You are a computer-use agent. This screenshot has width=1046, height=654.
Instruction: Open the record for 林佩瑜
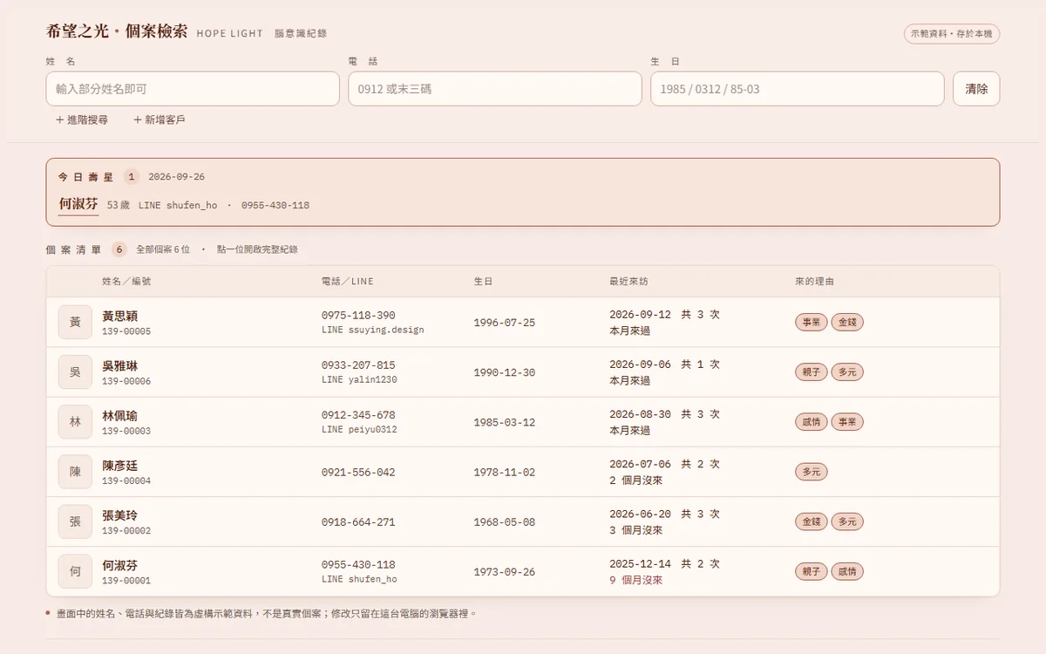click(x=523, y=422)
